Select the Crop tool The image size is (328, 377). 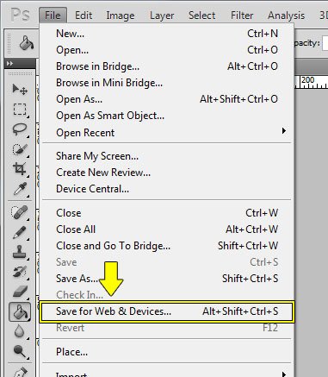click(20, 169)
